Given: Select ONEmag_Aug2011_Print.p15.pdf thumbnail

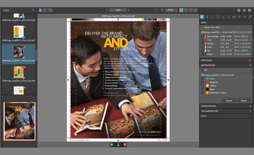Looking at the screenshot, I should pos(18,52).
